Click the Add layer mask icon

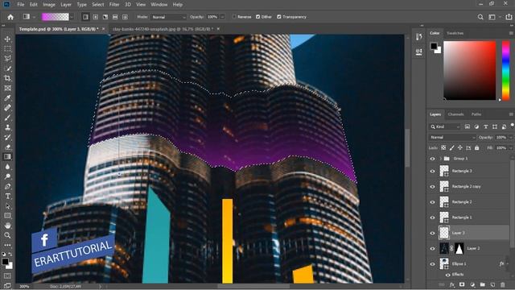click(x=462, y=284)
